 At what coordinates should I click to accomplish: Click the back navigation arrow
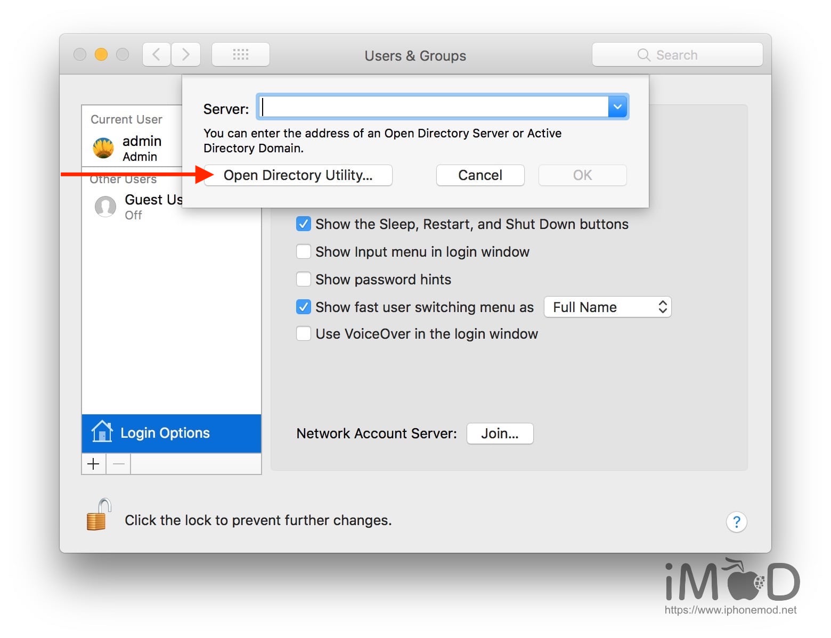point(156,54)
